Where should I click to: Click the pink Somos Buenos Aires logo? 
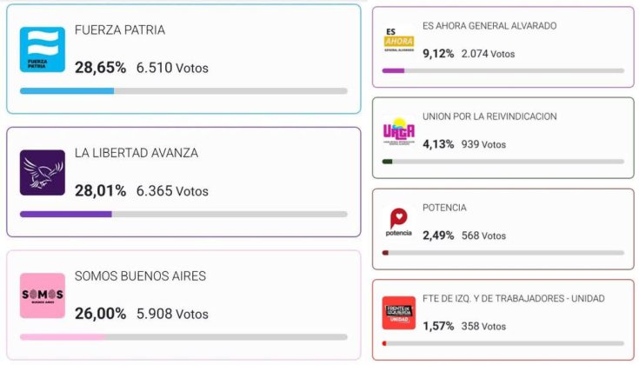[42, 295]
